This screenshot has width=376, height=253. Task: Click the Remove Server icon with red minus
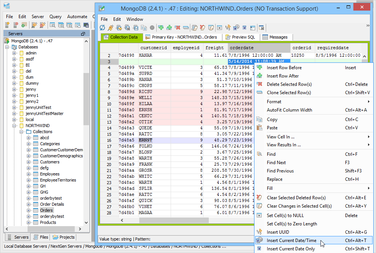click(15, 25)
